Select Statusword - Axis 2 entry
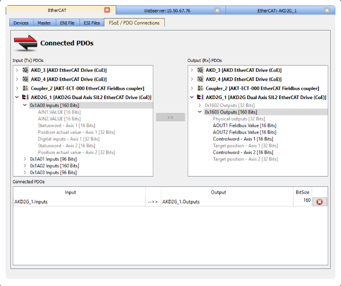Screen dimensions: 341x286 click(67, 146)
